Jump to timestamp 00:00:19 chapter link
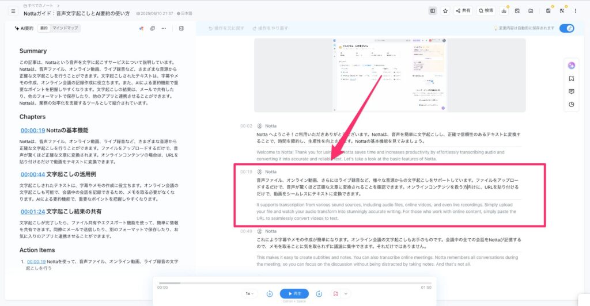590x306 pixels. 33,131
